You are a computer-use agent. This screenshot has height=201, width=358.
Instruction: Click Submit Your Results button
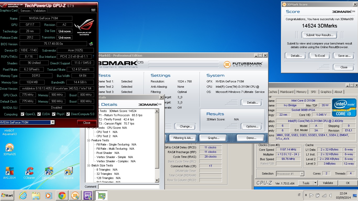pyautogui.click(x=320, y=35)
